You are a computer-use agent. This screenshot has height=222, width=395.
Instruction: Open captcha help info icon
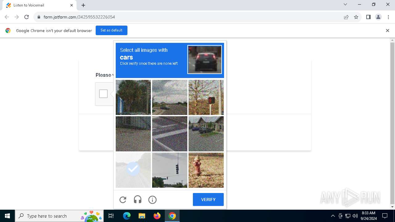tap(152, 200)
